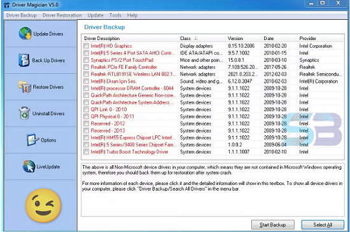
Task: Open the Tools menu
Action: [x=115, y=15]
